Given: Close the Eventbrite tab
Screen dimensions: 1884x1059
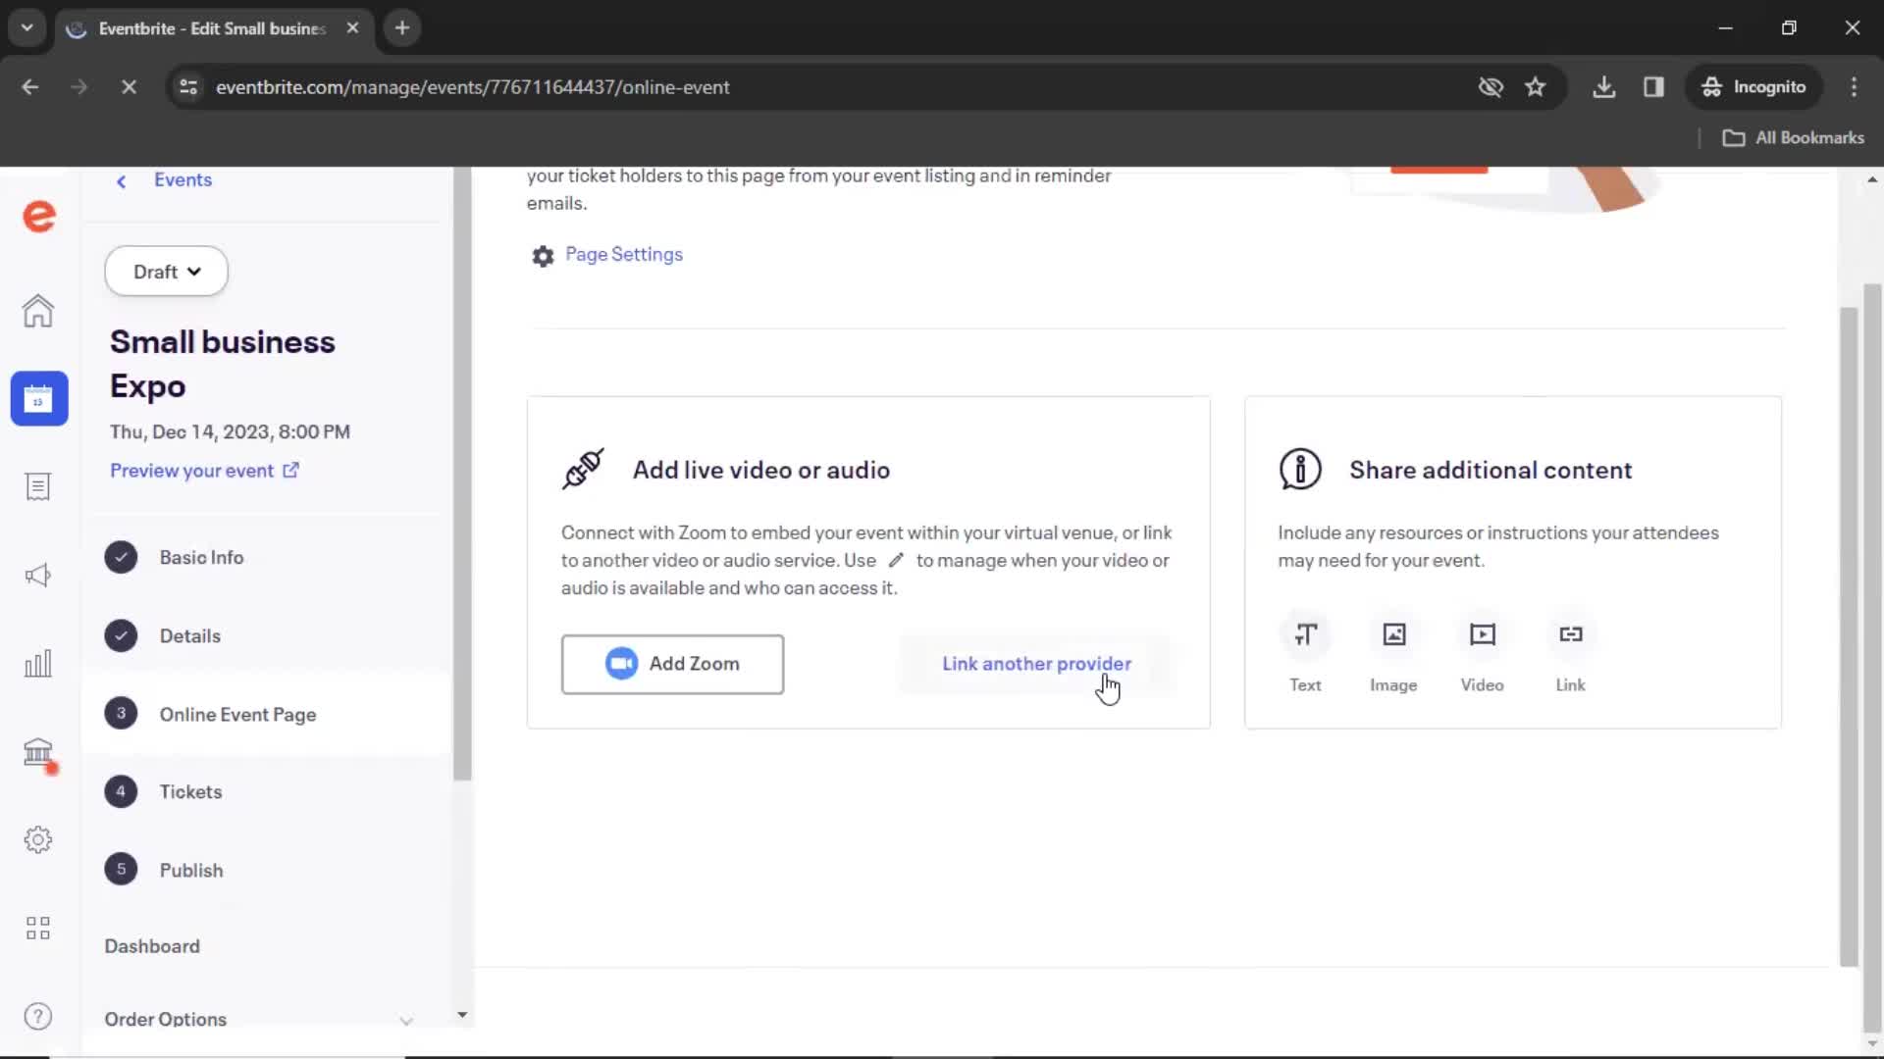Looking at the screenshot, I should click(352, 28).
